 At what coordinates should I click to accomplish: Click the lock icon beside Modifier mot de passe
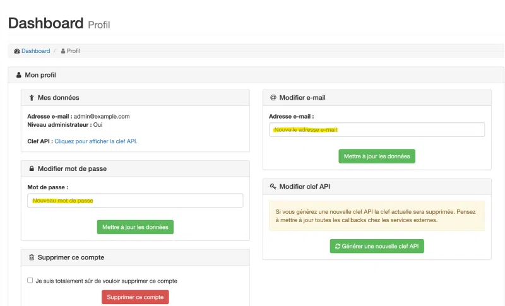pyautogui.click(x=32, y=169)
